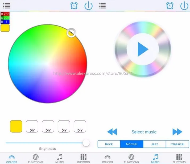
Task: Choose the Normal music mode
Action: pyautogui.click(x=132, y=144)
